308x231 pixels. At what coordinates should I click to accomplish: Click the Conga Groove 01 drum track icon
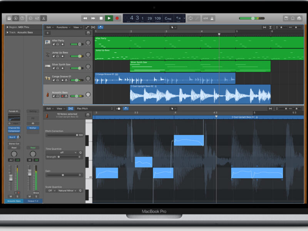point(47,78)
